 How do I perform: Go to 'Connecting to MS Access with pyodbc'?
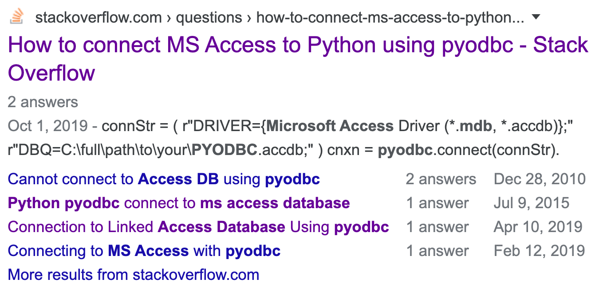(x=144, y=251)
